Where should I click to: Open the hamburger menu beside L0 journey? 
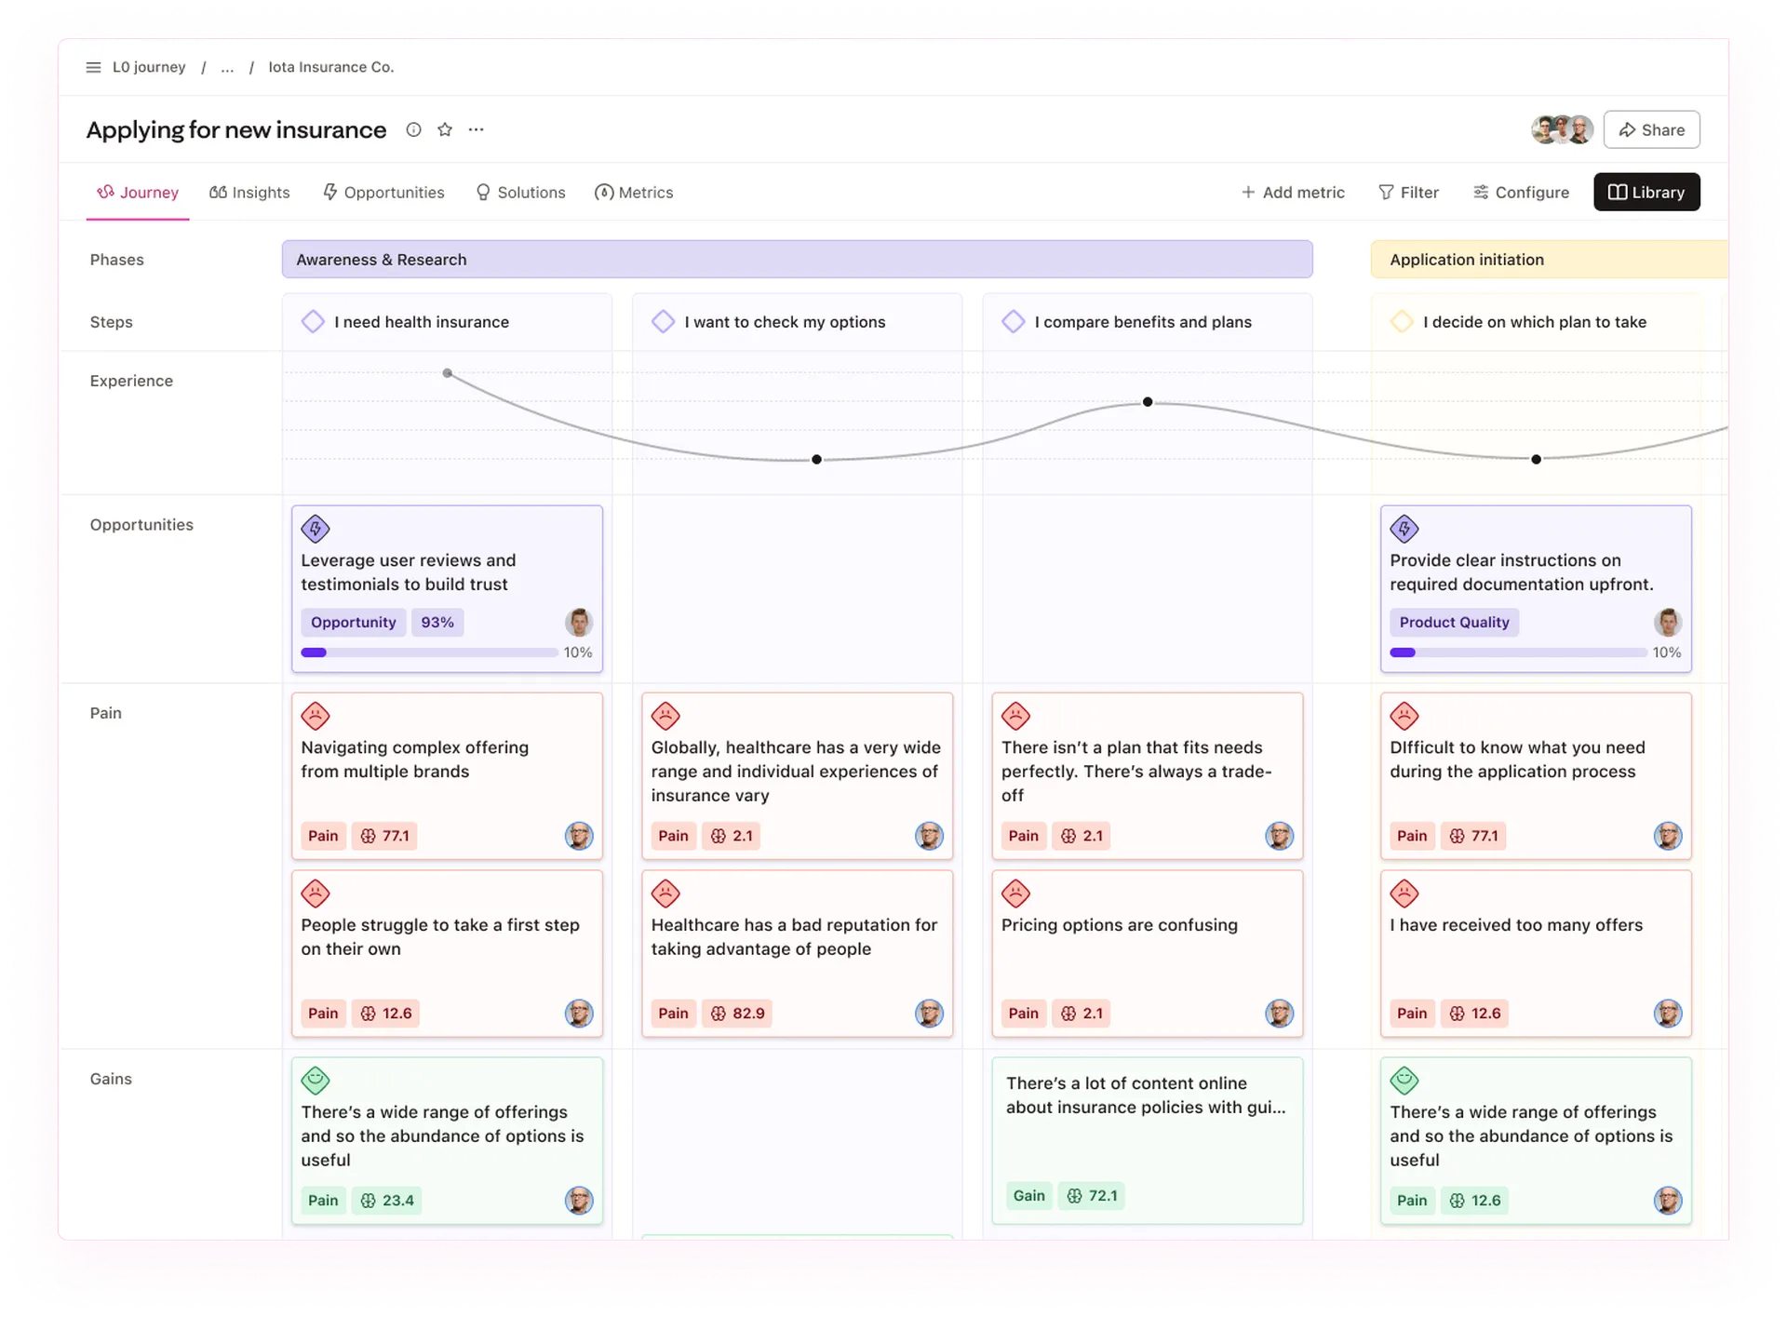click(x=93, y=67)
